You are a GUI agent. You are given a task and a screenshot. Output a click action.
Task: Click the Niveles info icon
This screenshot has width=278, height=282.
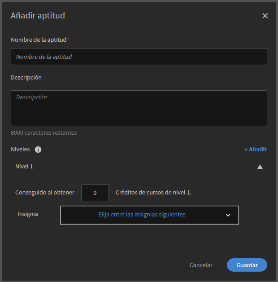click(x=38, y=150)
